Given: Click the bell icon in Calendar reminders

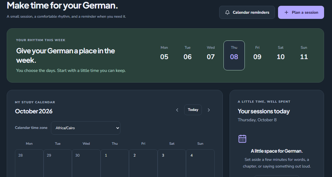Looking at the screenshot, I should [227, 12].
